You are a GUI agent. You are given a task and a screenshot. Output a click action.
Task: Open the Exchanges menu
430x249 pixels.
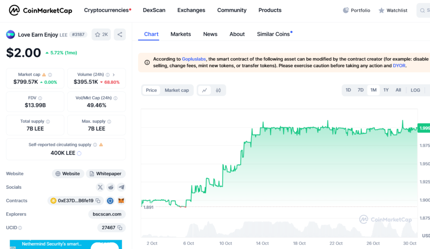click(x=191, y=10)
